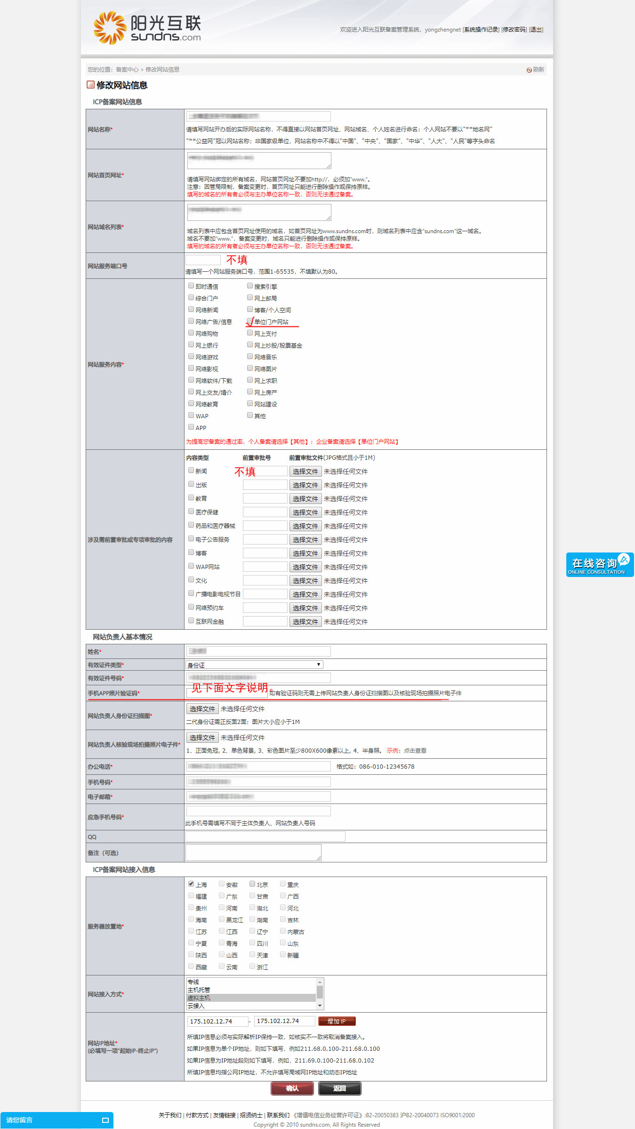Check the 北京 server location checkbox
Screen dimensions: 635x1129
coord(252,884)
